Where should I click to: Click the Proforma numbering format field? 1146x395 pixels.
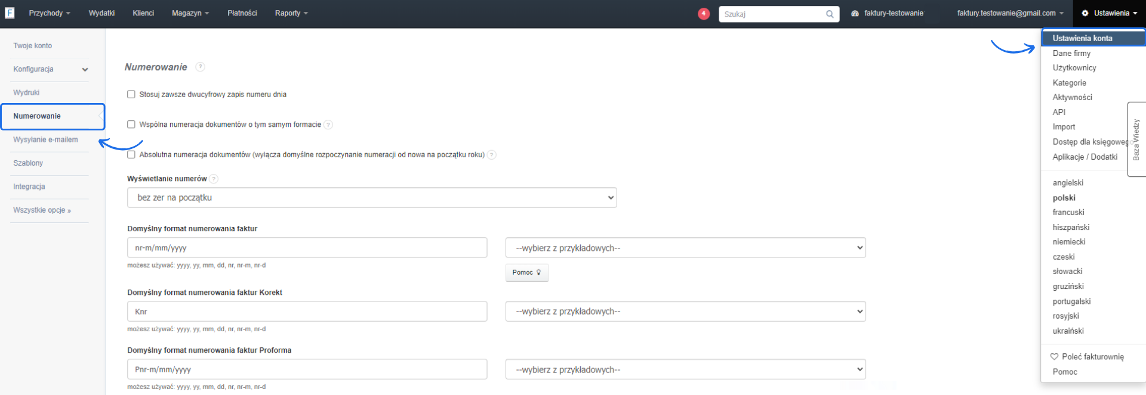pos(307,369)
